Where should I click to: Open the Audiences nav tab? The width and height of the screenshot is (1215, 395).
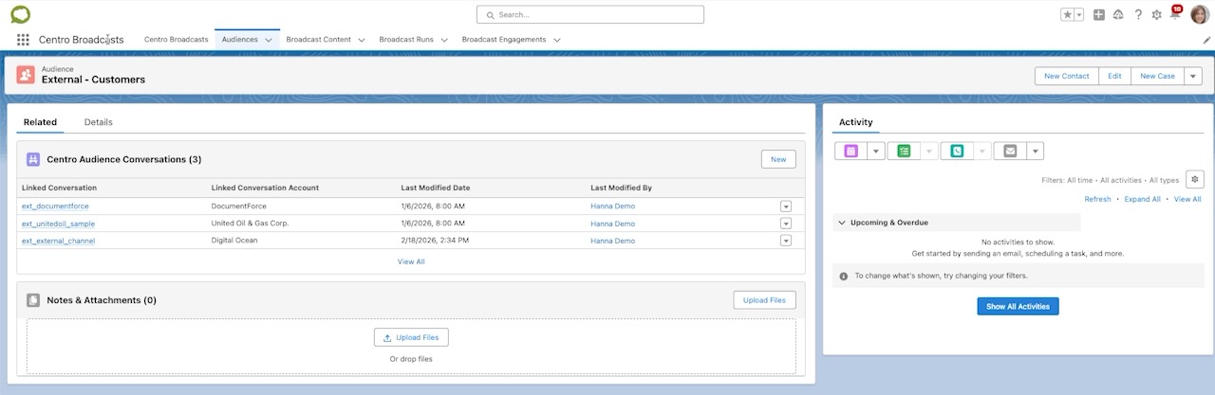pos(239,40)
